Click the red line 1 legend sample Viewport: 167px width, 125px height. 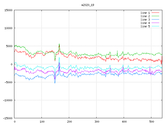pos(156,13)
